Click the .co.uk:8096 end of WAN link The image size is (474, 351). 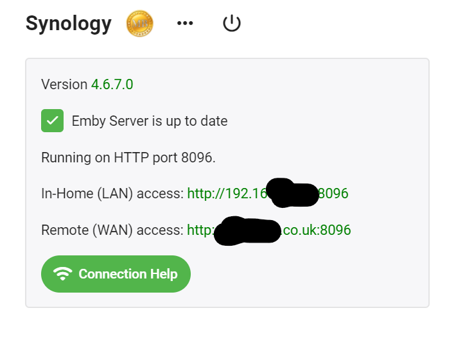317,230
